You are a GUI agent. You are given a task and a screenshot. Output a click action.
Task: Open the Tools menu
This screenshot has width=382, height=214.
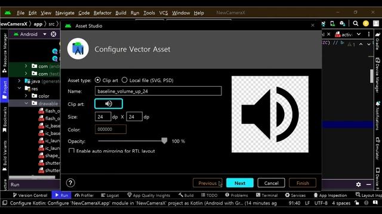pos(149,13)
